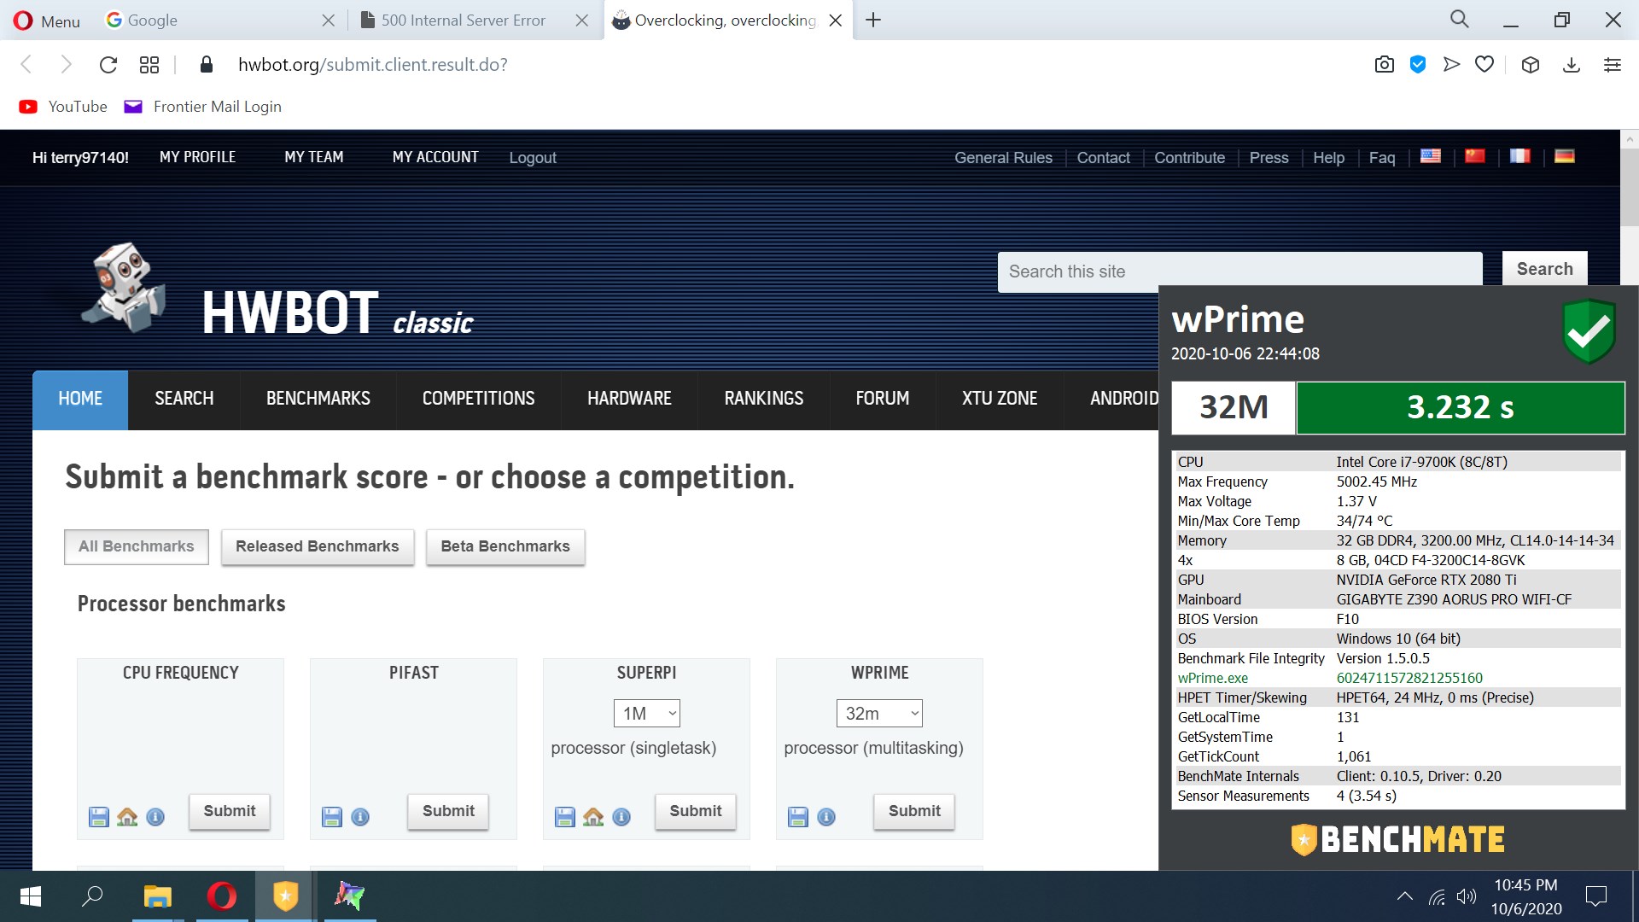Click the save icon under CPU Frequency card
Screen dimensions: 1639x922
pos(99,817)
